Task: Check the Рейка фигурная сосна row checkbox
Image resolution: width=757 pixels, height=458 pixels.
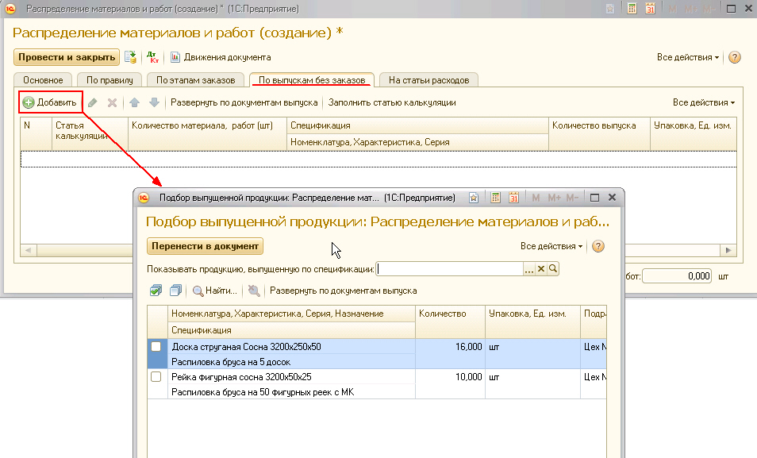Action: 156,377
